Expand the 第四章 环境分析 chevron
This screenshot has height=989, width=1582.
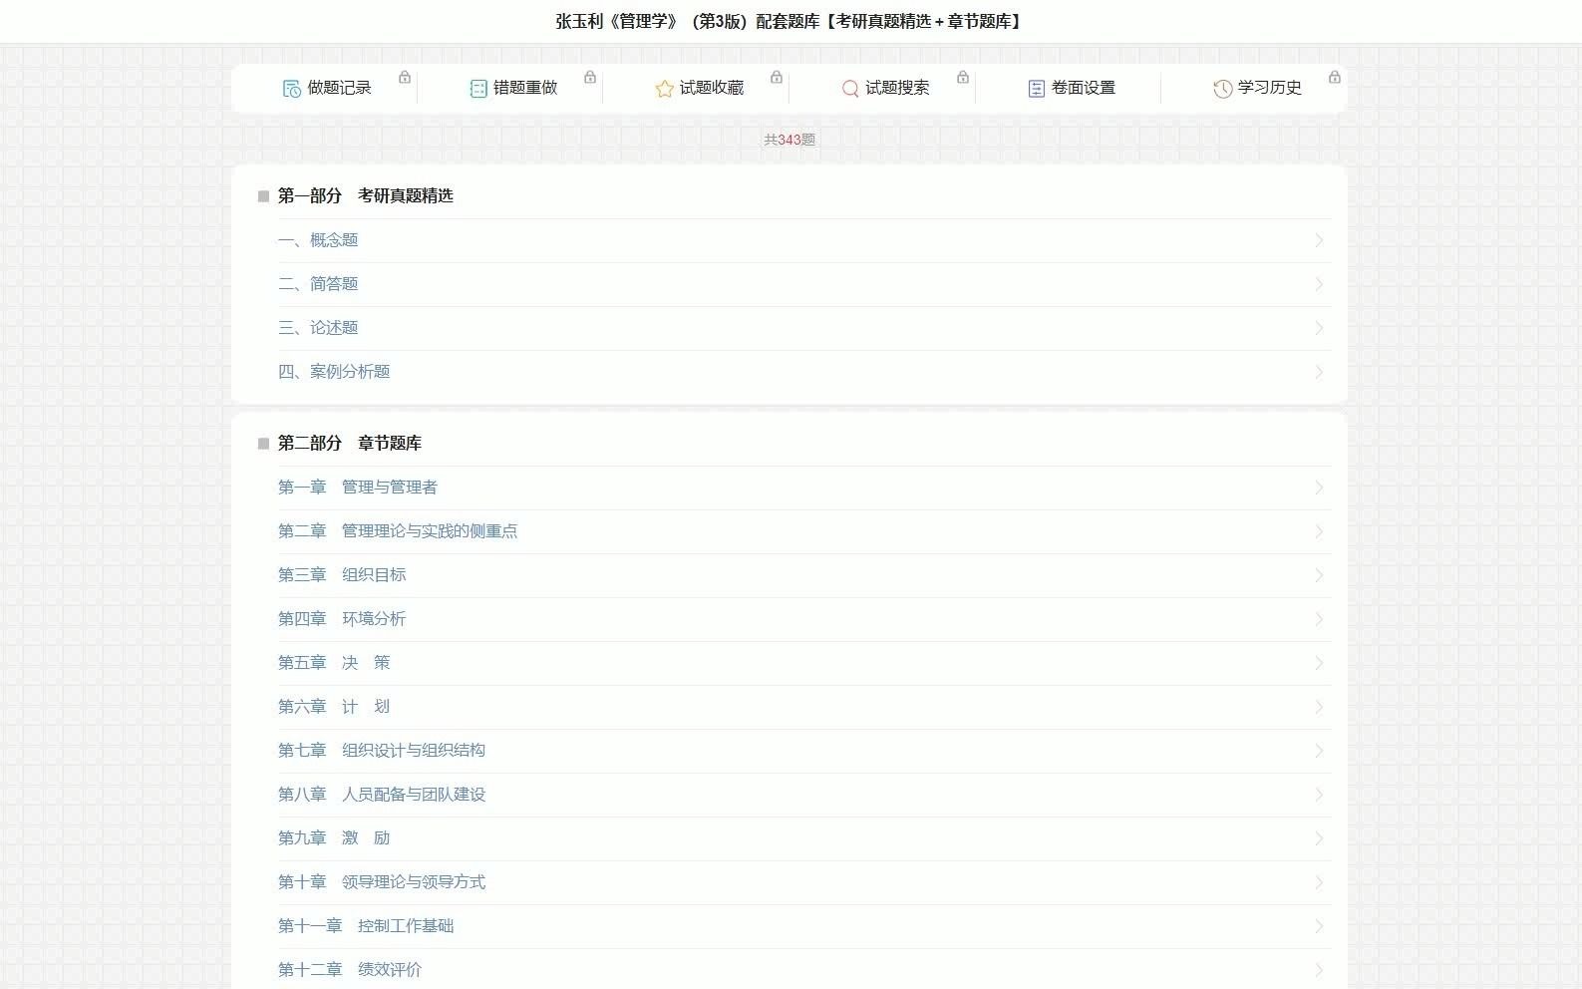[1319, 619]
